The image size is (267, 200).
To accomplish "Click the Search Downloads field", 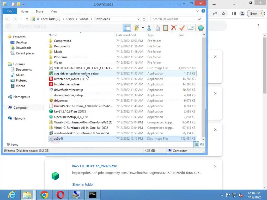I will 177,19.
